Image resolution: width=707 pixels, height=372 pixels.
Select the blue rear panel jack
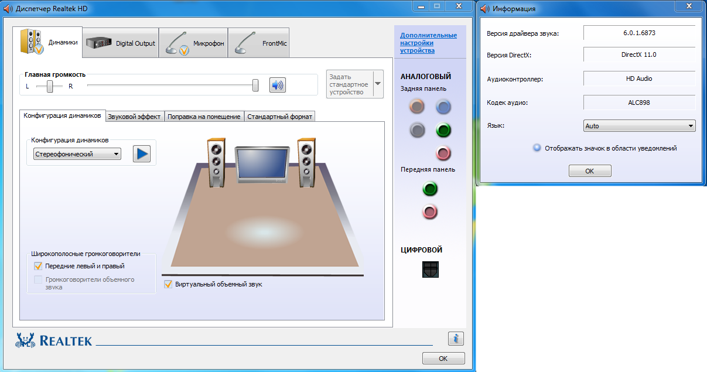point(443,107)
